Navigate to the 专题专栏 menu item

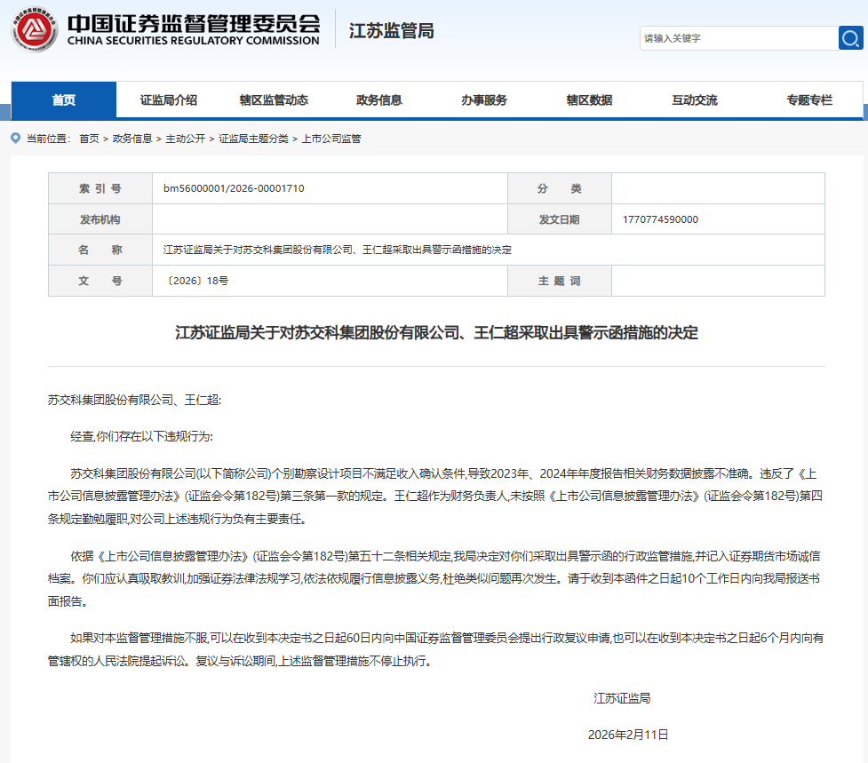coord(808,100)
